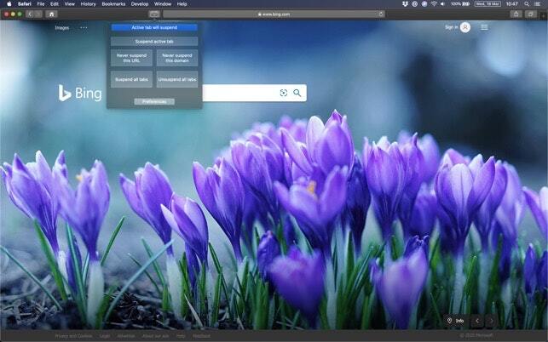548x342 pixels.
Task: Open the File menu
Action: pos(41,4)
